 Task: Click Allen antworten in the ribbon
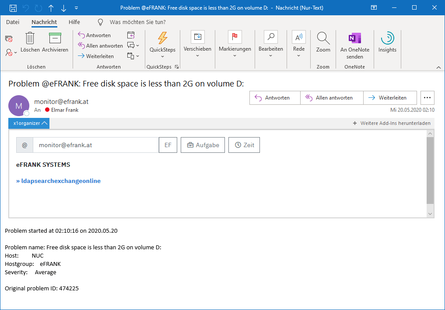[x=101, y=45]
